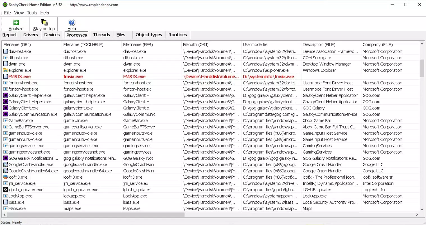Click the horizontal scrollbar right arrow
The width and height of the screenshot is (426, 225).
pyautogui.click(x=417, y=215)
